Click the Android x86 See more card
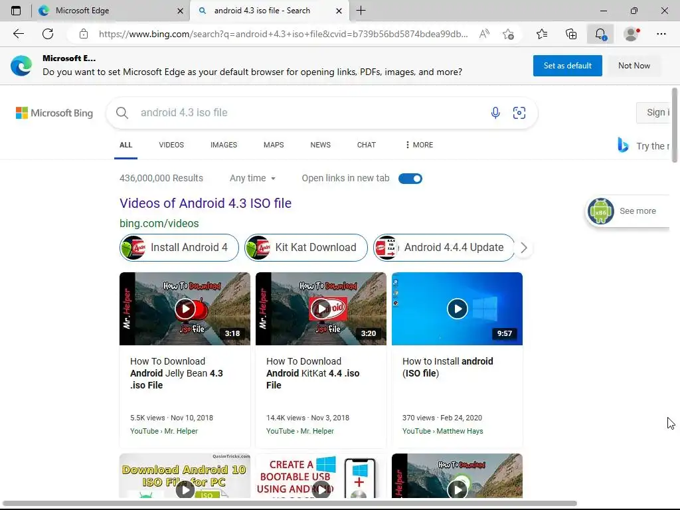Image resolution: width=680 pixels, height=510 pixels. pos(628,211)
